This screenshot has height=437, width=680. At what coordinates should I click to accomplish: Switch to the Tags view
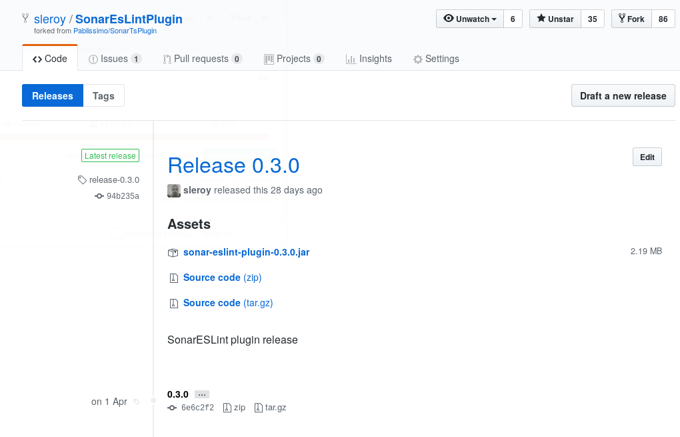coord(103,95)
